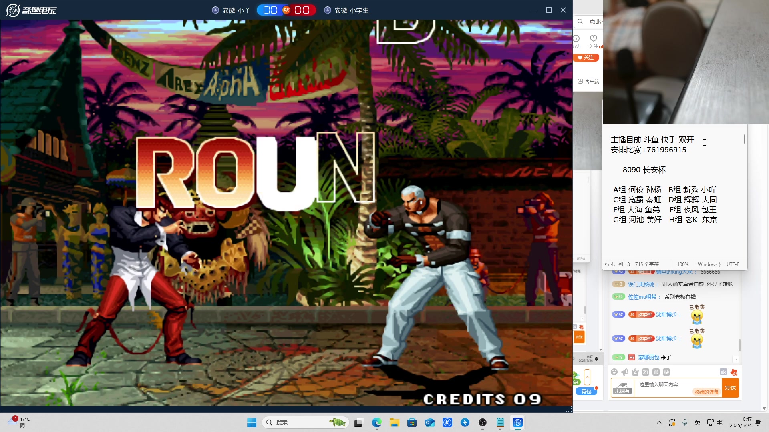Click the 奇趣电玩 logo
769x432 pixels.
pyautogui.click(x=31, y=10)
